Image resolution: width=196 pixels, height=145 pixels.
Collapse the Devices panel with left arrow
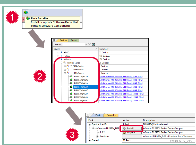[54, 40]
